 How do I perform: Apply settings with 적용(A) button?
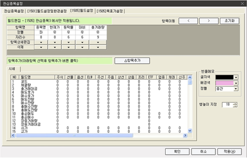[x=230, y=152]
